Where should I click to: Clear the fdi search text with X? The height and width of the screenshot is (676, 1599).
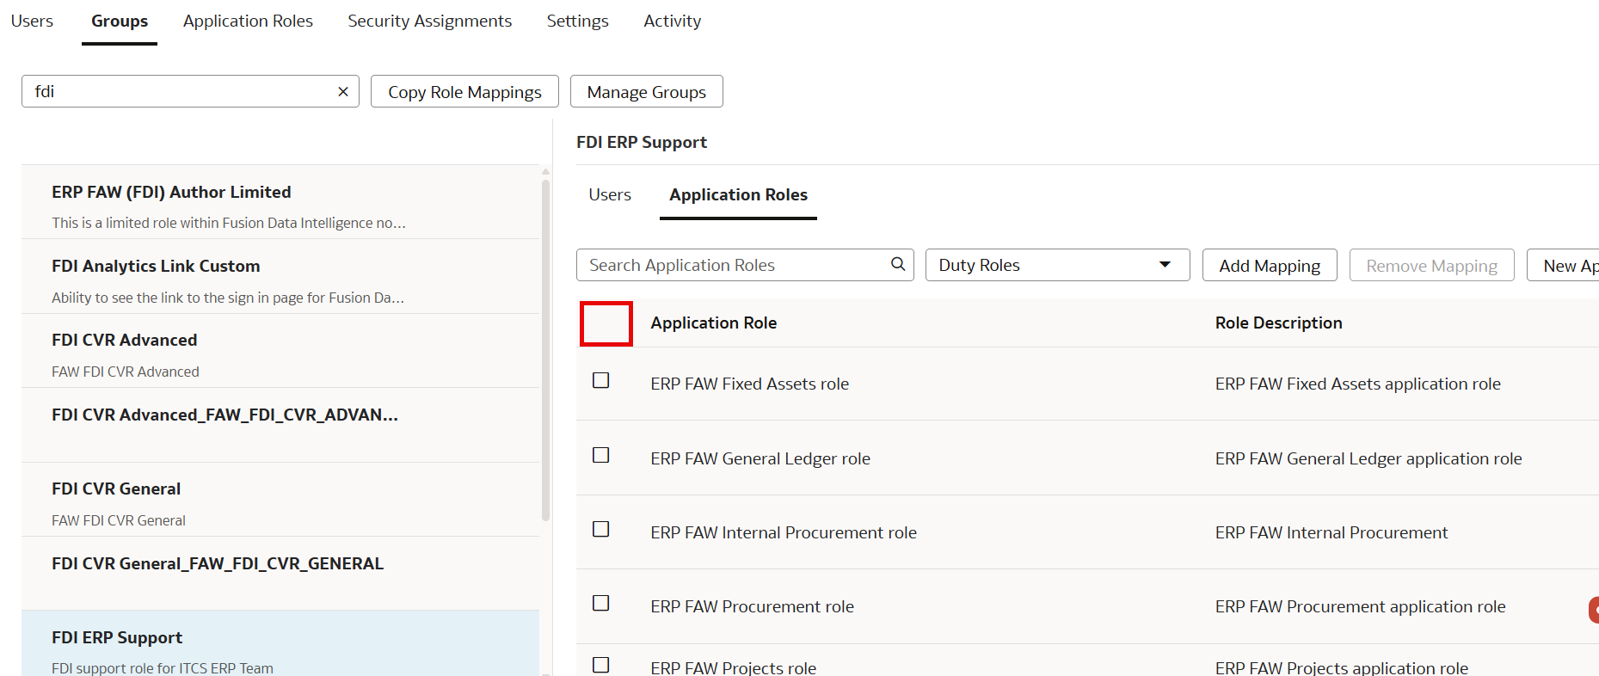coord(342,91)
